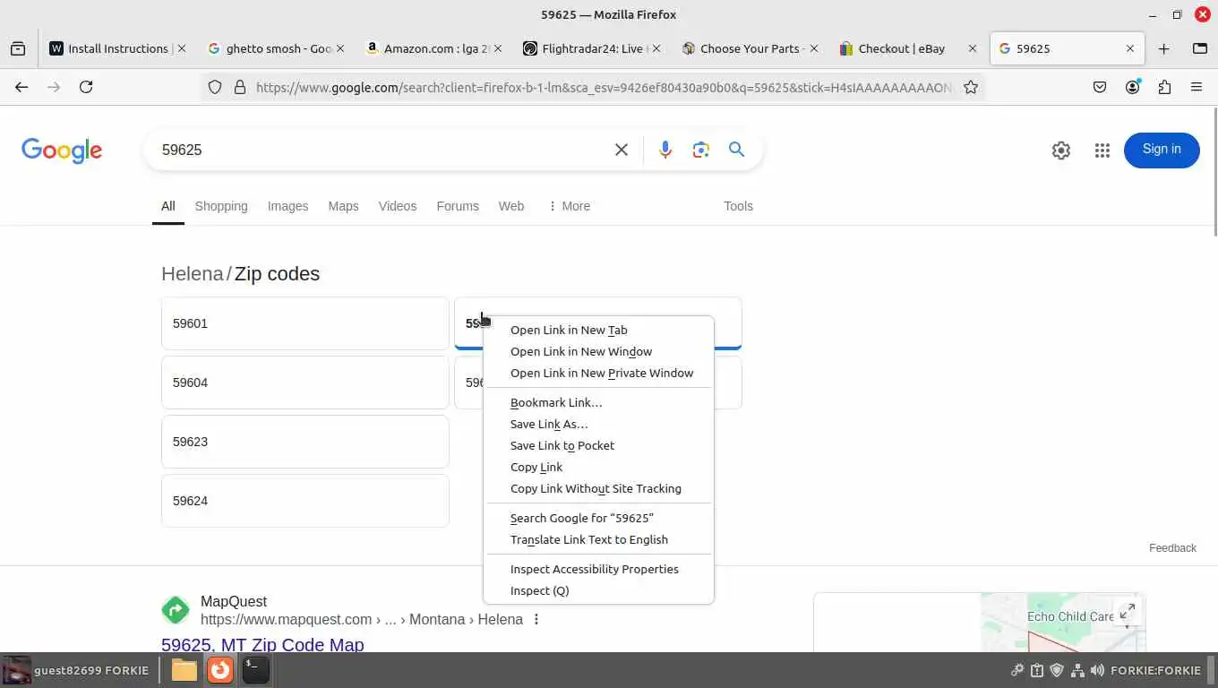Screen dimensions: 1218x688
Task: Select Open Link in New Private Window
Action: coord(598,373)
